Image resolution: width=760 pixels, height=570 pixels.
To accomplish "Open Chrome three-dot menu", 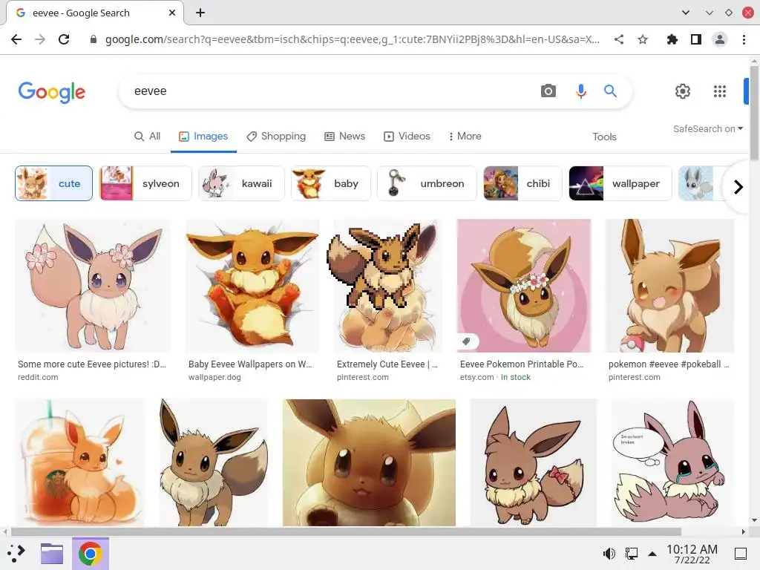I will pyautogui.click(x=744, y=39).
